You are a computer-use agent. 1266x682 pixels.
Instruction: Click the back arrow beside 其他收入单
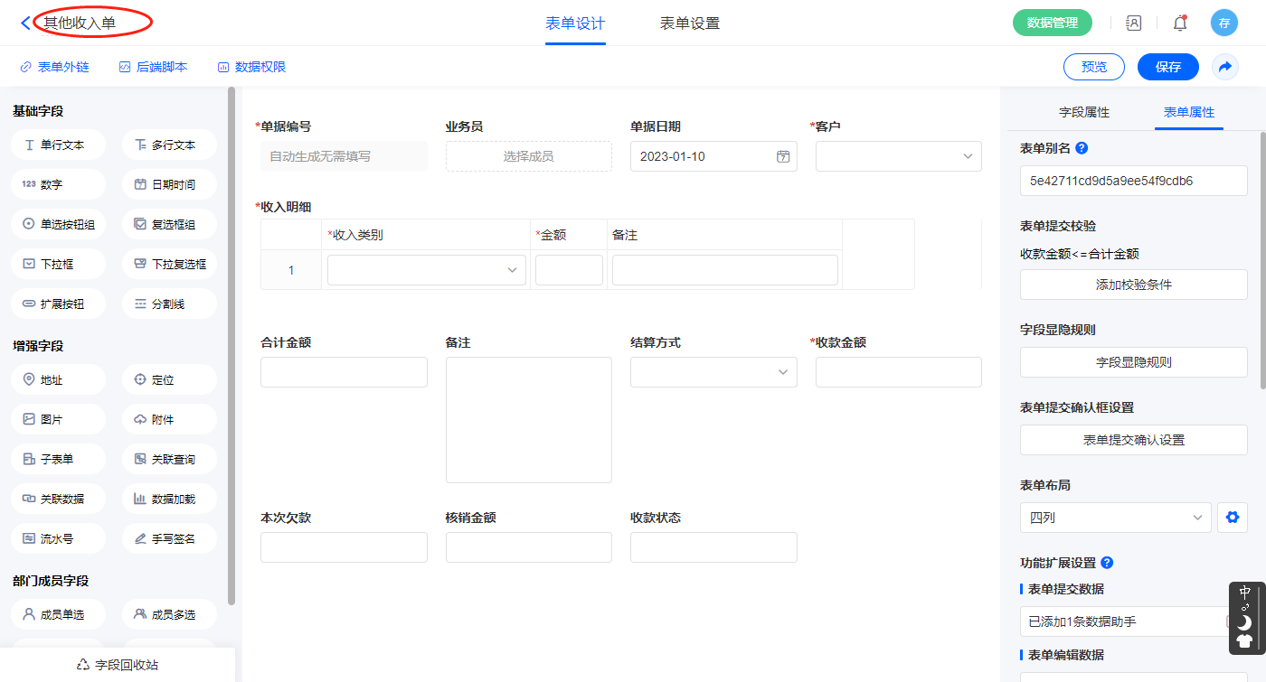click(x=25, y=23)
